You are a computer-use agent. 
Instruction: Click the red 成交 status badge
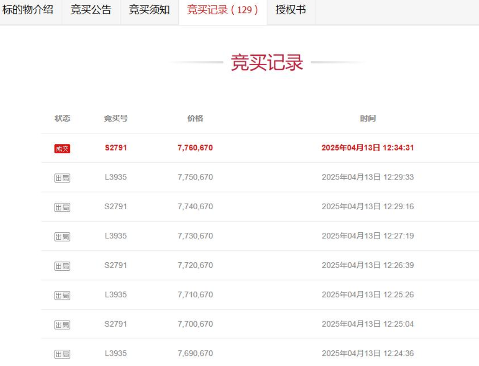(62, 149)
